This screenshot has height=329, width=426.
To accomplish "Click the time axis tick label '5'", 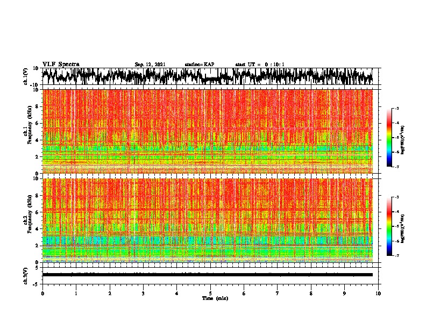I will pos(210,294).
